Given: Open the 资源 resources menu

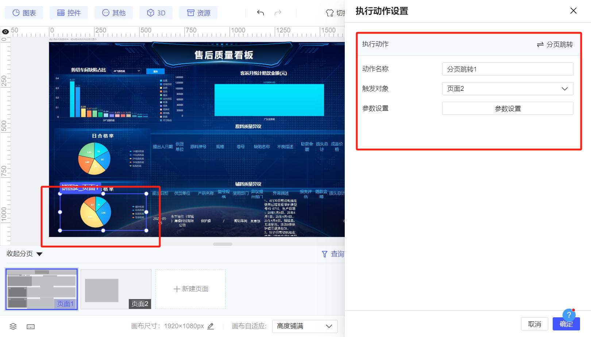Looking at the screenshot, I should 198,13.
